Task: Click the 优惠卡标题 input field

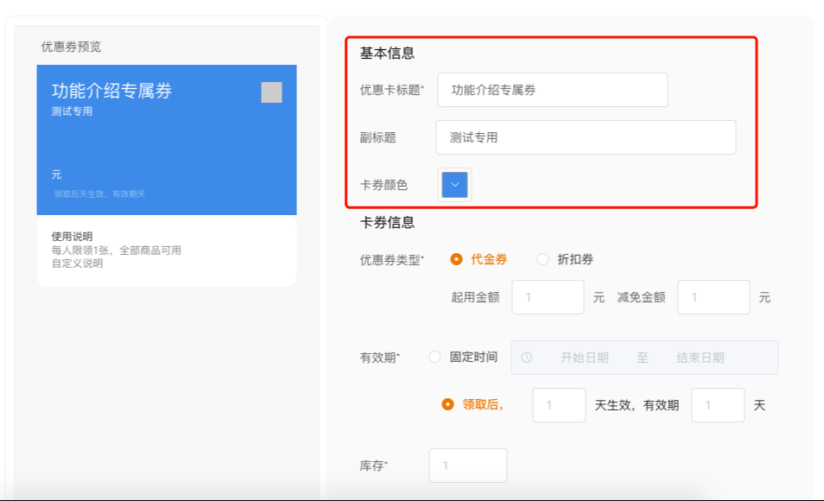Action: (552, 90)
